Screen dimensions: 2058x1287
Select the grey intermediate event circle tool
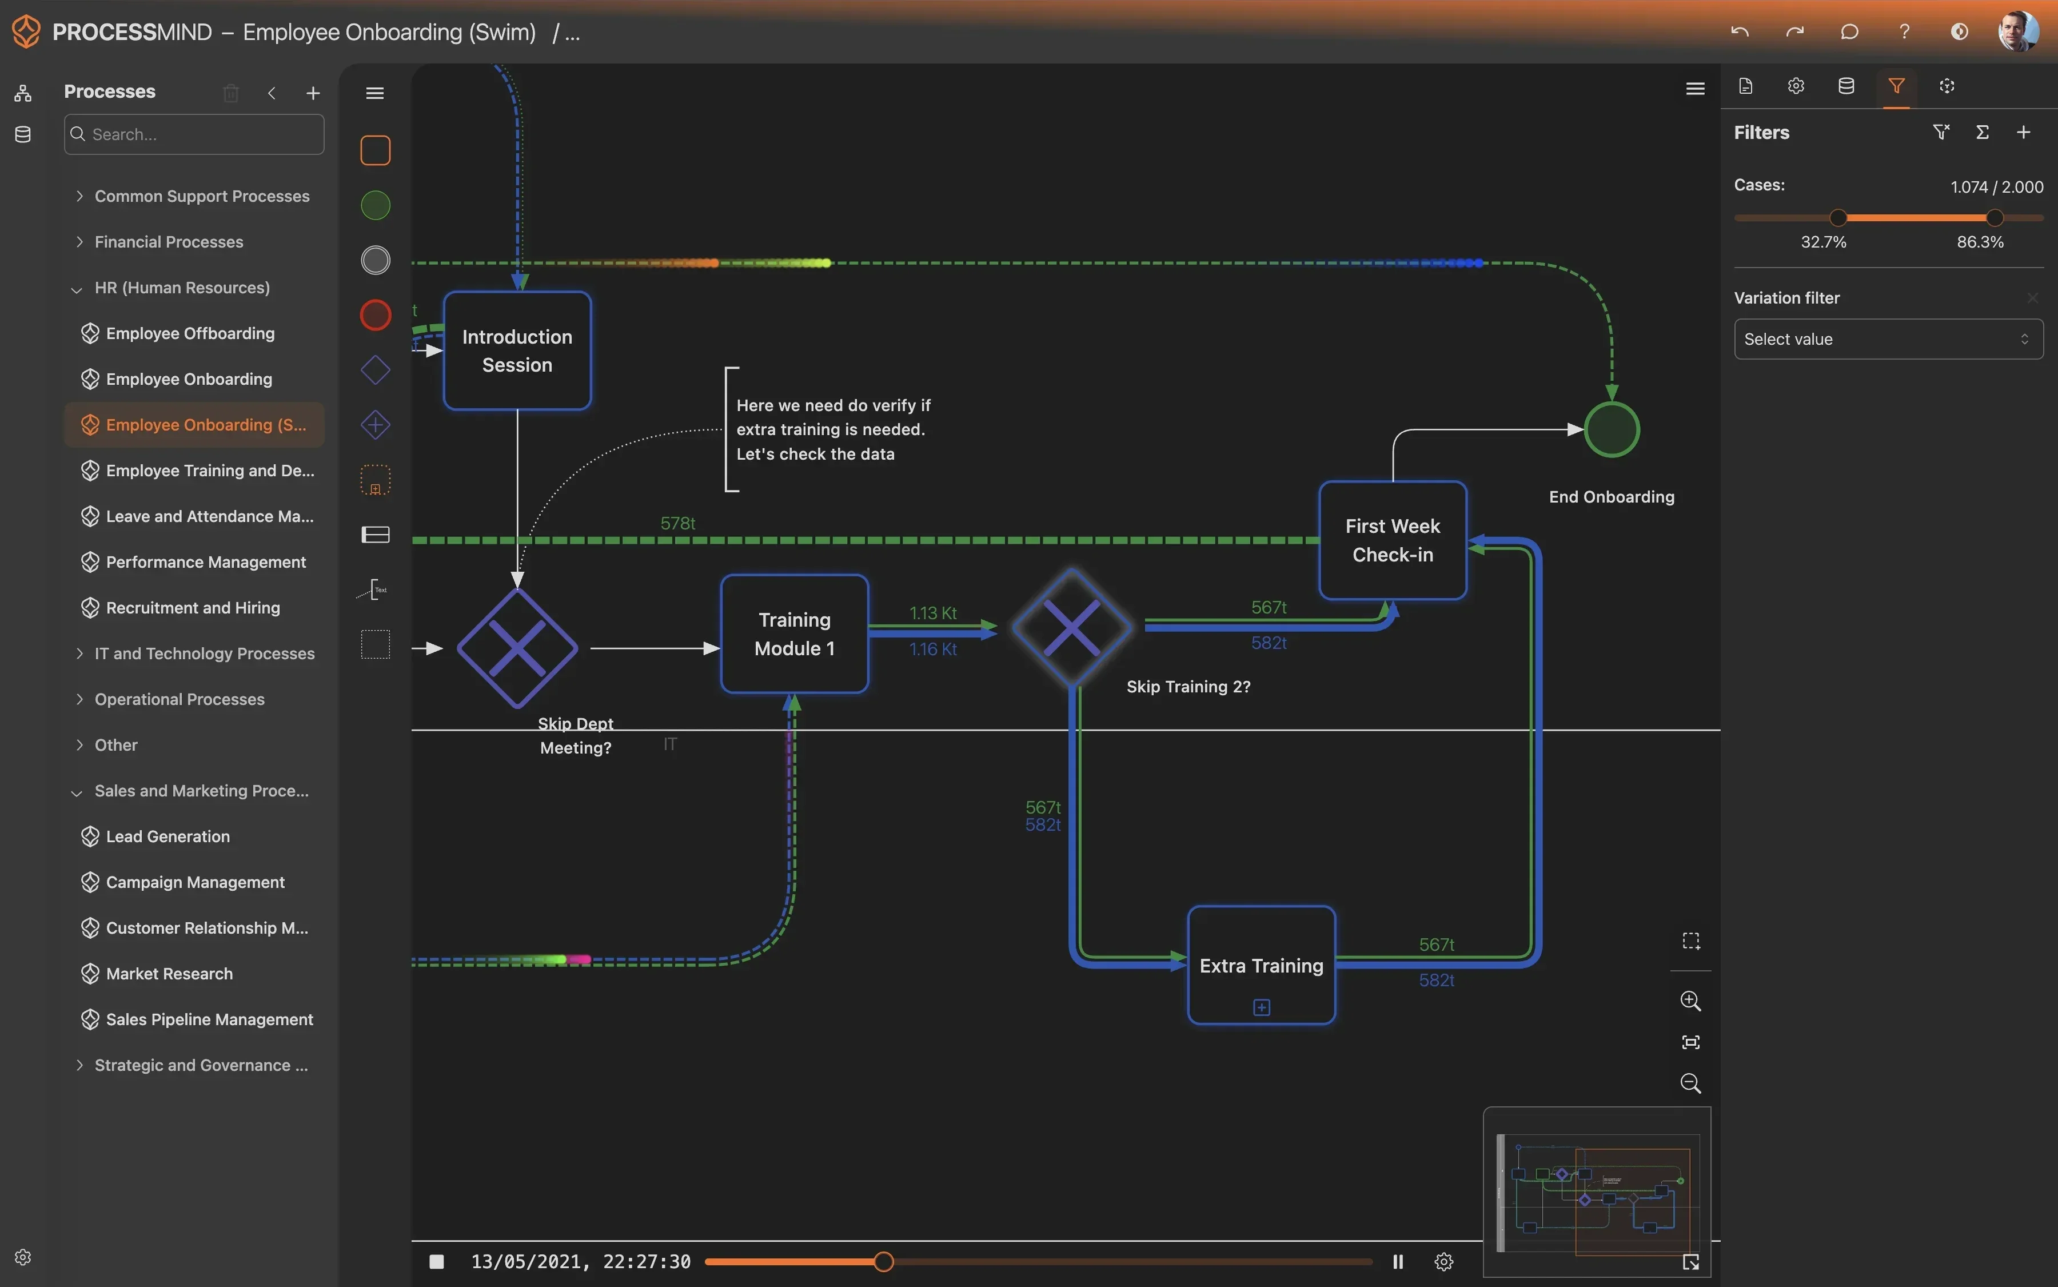376,261
